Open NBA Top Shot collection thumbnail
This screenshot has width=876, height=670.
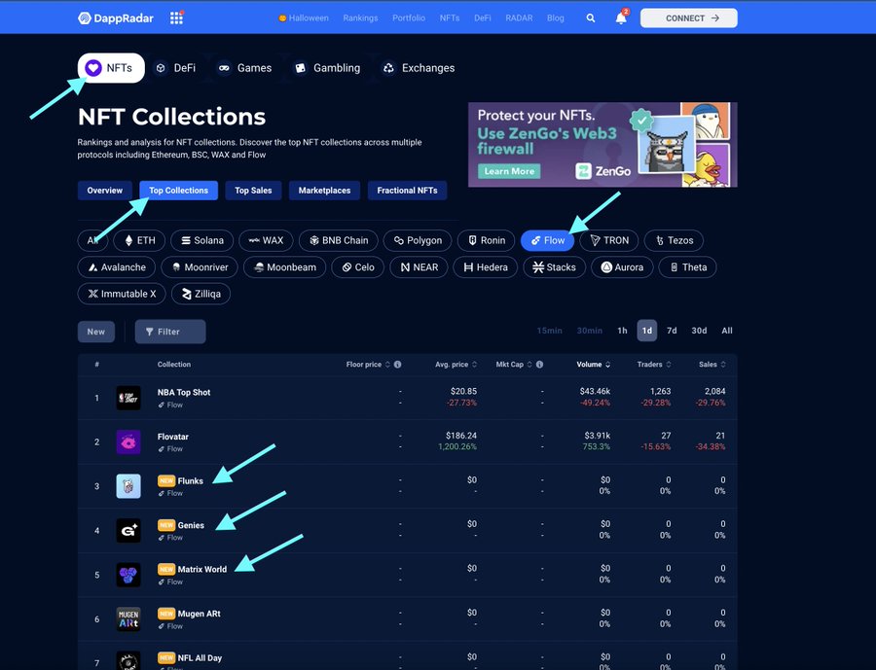pyautogui.click(x=128, y=398)
